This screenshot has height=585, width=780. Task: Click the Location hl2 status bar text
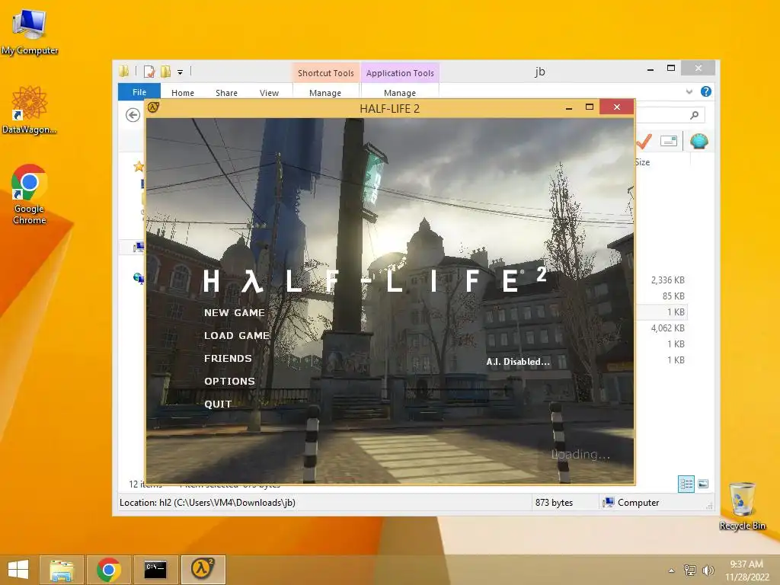pyautogui.click(x=207, y=503)
